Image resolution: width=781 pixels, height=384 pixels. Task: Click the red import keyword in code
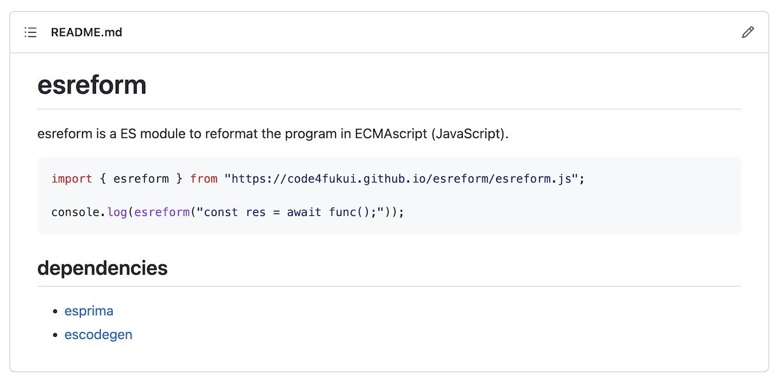(72, 179)
